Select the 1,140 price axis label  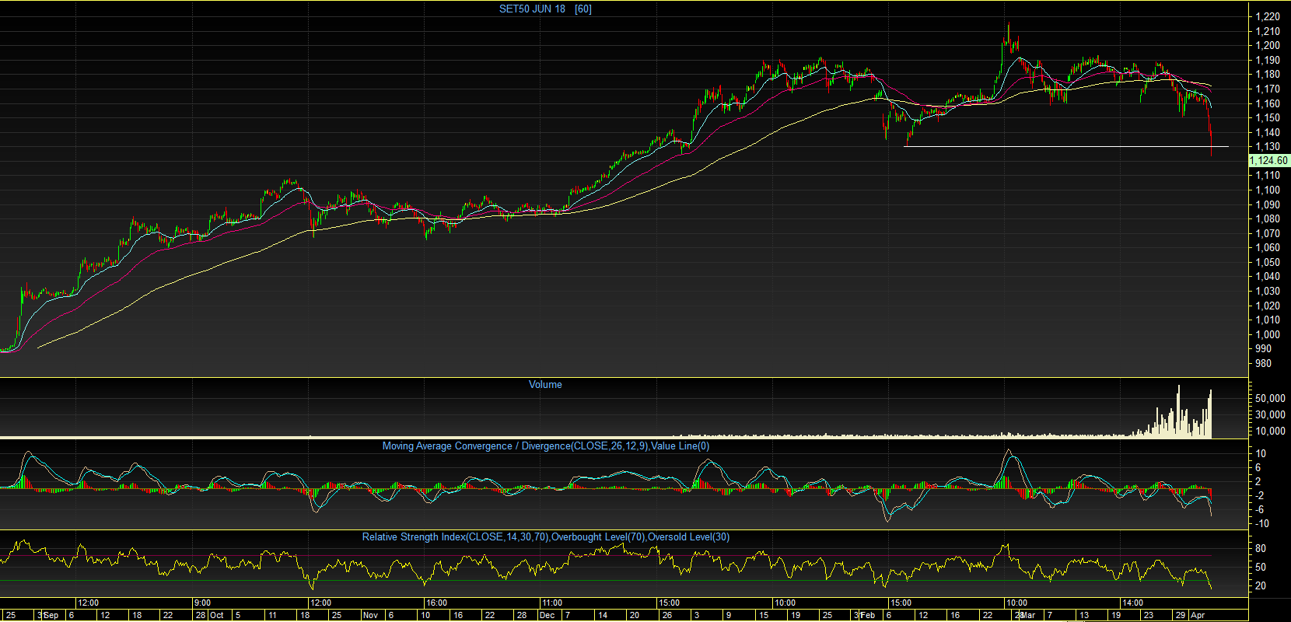[1268, 132]
